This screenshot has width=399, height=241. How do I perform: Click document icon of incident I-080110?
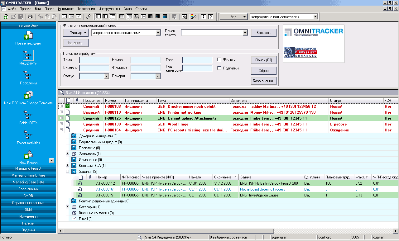pyautogui.click(x=68, y=112)
